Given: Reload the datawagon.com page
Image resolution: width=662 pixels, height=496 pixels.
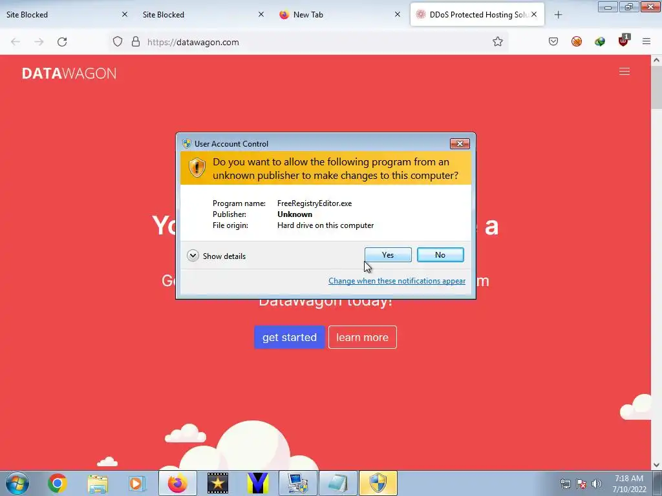Looking at the screenshot, I should point(62,42).
